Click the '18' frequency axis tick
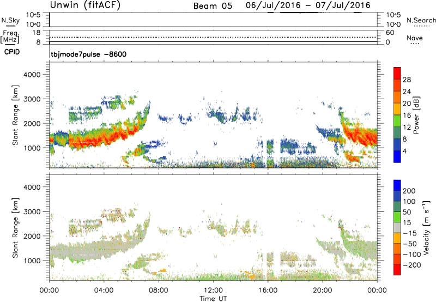The height and width of the screenshot is (302, 436). click(x=37, y=33)
